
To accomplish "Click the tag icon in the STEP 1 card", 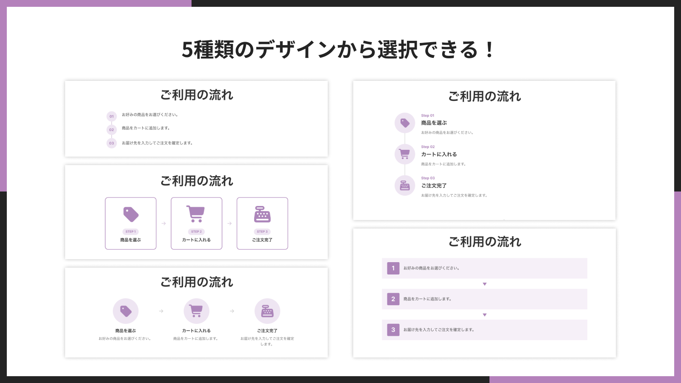I will pyautogui.click(x=131, y=214).
